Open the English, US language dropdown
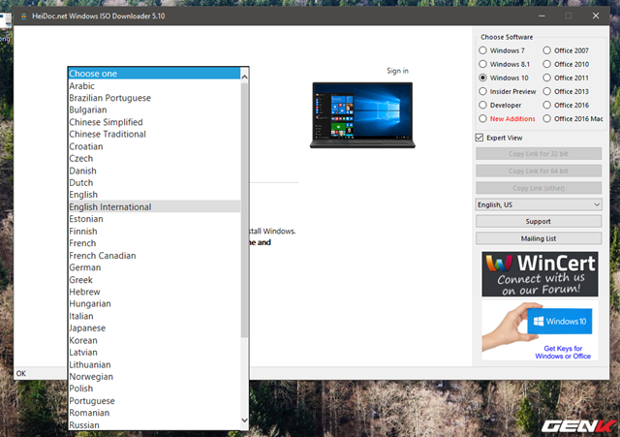Image resolution: width=620 pixels, height=437 pixels. (x=539, y=204)
